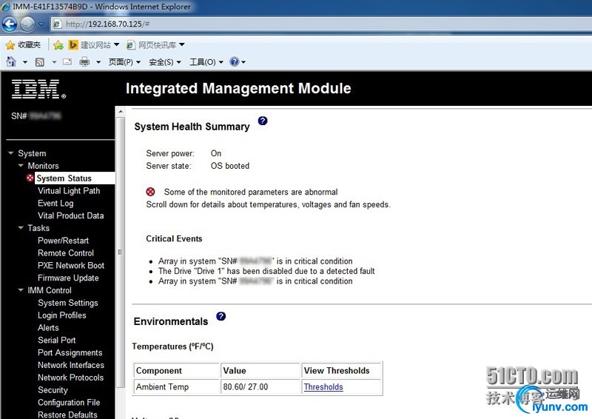Image resolution: width=592 pixels, height=419 pixels.
Task: Click help icon beside System Health Summary
Action: (x=263, y=121)
